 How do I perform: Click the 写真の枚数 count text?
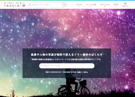69,72
